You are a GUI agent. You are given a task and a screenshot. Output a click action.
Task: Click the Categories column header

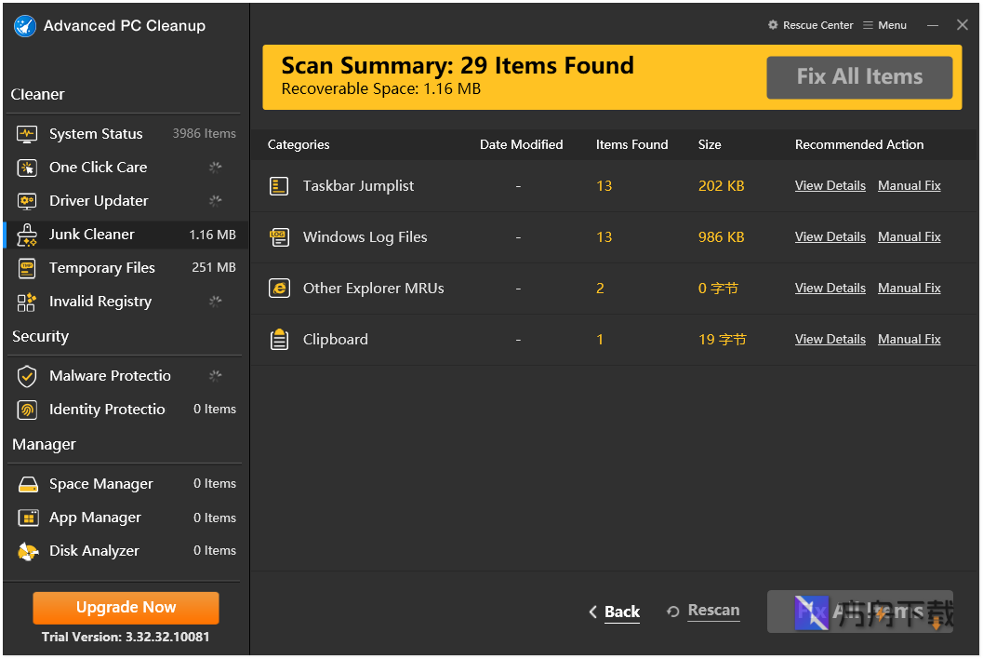coord(299,145)
